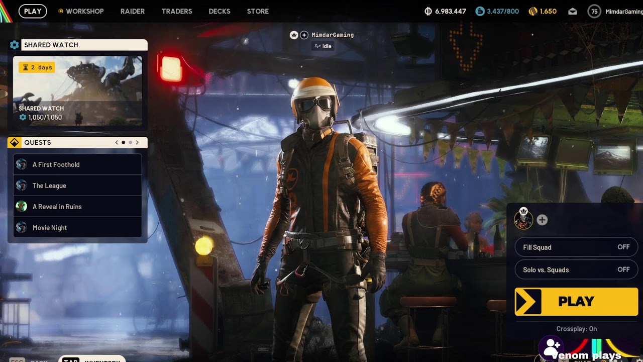Select the second quests page dot
Screen dimensions: 643x362
130,142
